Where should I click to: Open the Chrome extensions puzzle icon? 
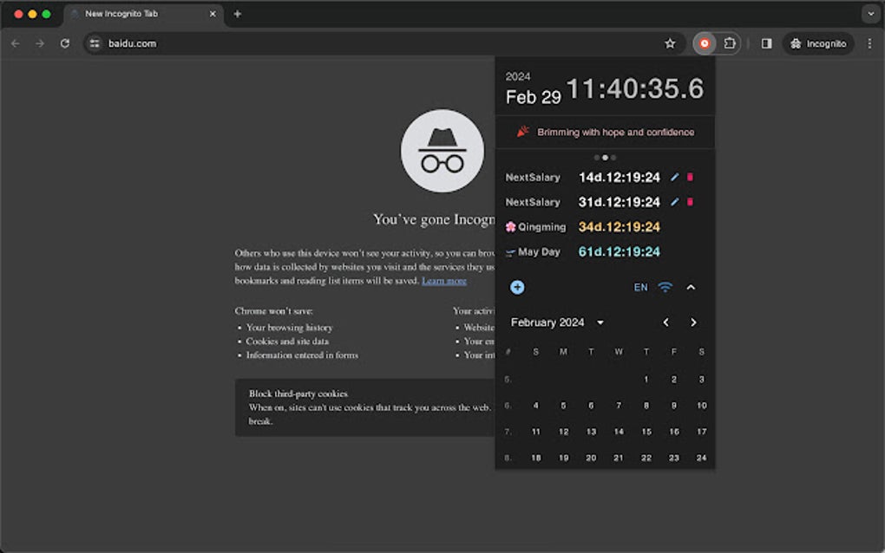730,42
